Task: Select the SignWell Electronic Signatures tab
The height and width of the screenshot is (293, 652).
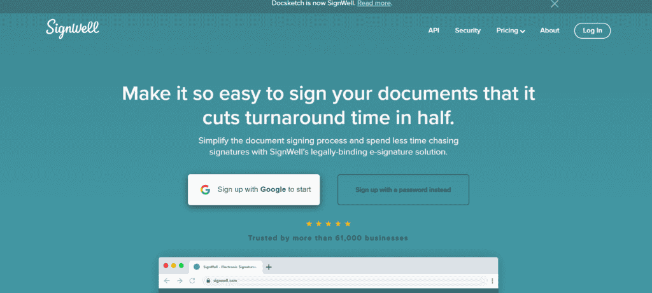Action: point(225,267)
